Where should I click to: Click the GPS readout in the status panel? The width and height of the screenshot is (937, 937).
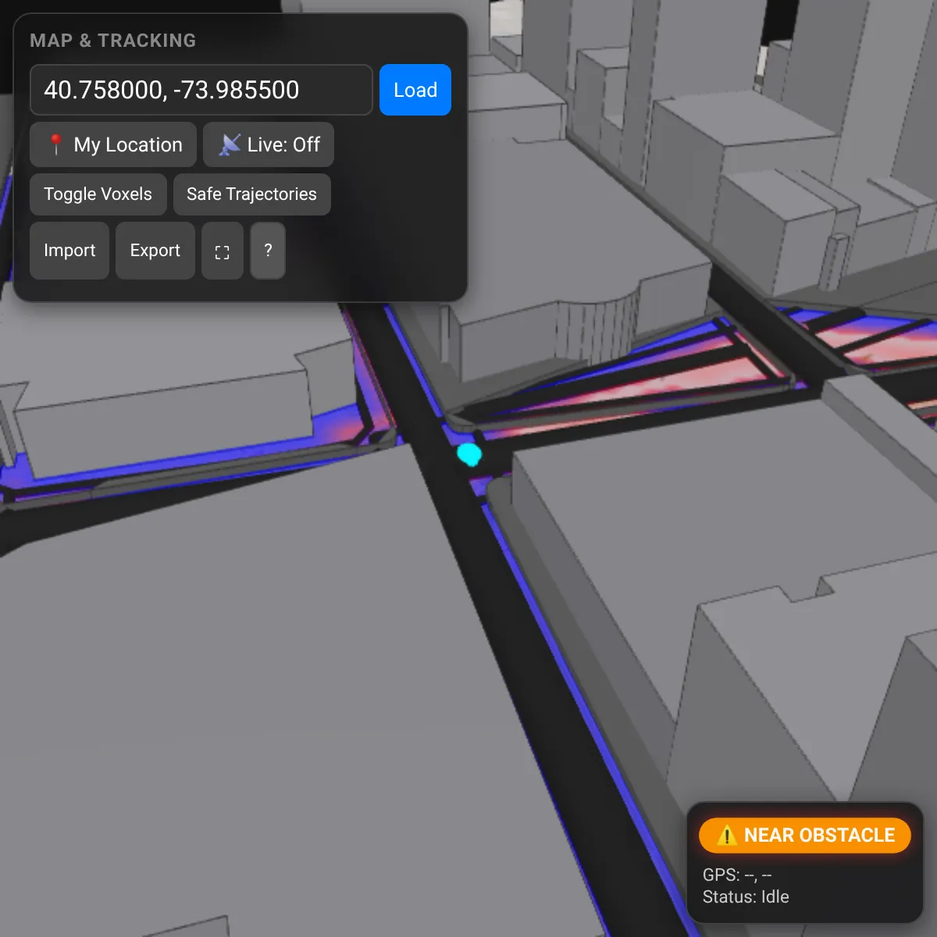click(737, 875)
